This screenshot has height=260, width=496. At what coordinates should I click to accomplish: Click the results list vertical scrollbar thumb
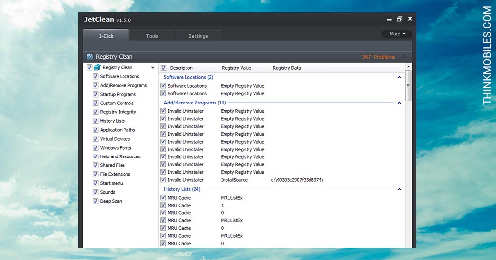[408, 86]
